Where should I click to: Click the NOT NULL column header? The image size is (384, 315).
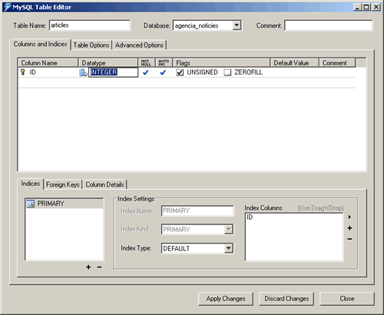(x=147, y=63)
